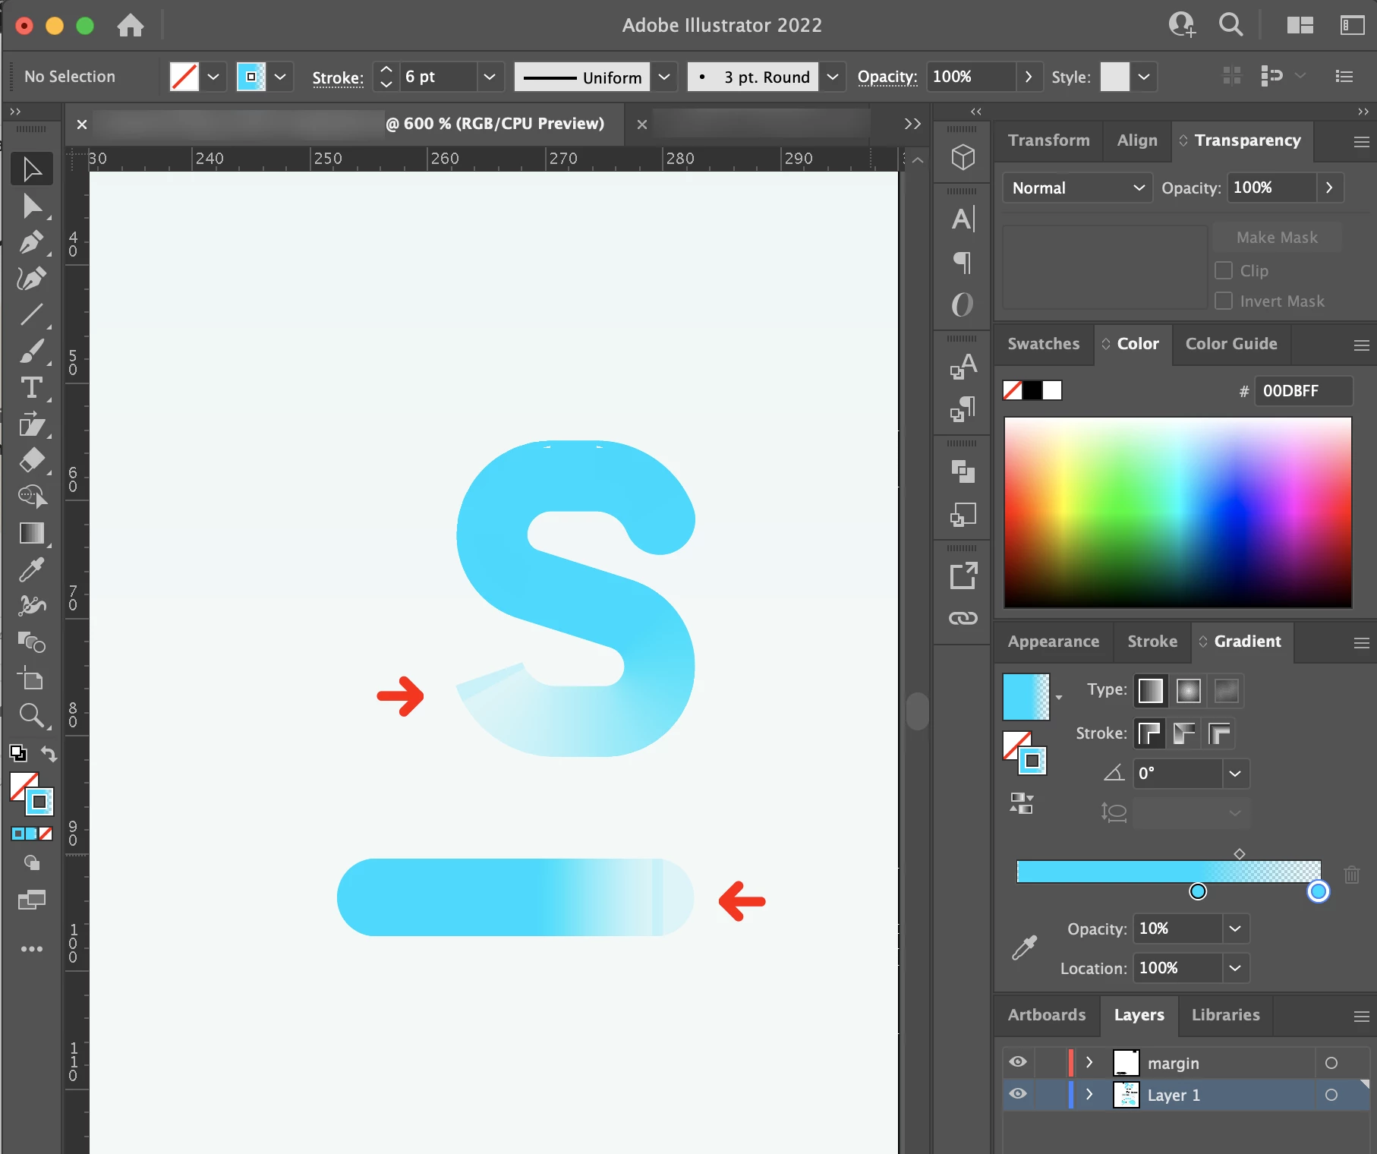Select the Selection tool arrow

[x=32, y=169]
